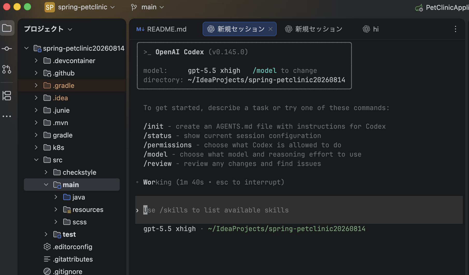Image resolution: width=469 pixels, height=275 pixels.
Task: Expand the checkstyle folder
Action: pyautogui.click(x=46, y=172)
